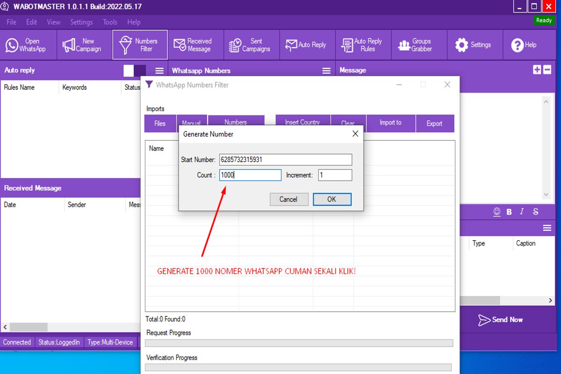Viewport: 561px width, 374px height.
Task: Launch the Groups Grabber tool
Action: click(419, 45)
